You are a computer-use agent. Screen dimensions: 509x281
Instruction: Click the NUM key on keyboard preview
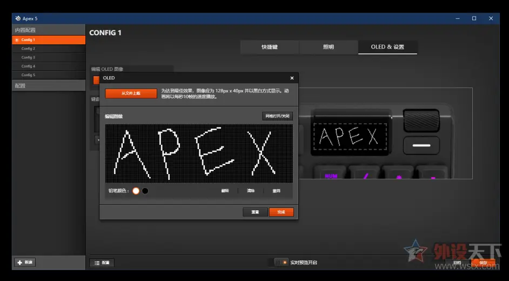(x=331, y=172)
